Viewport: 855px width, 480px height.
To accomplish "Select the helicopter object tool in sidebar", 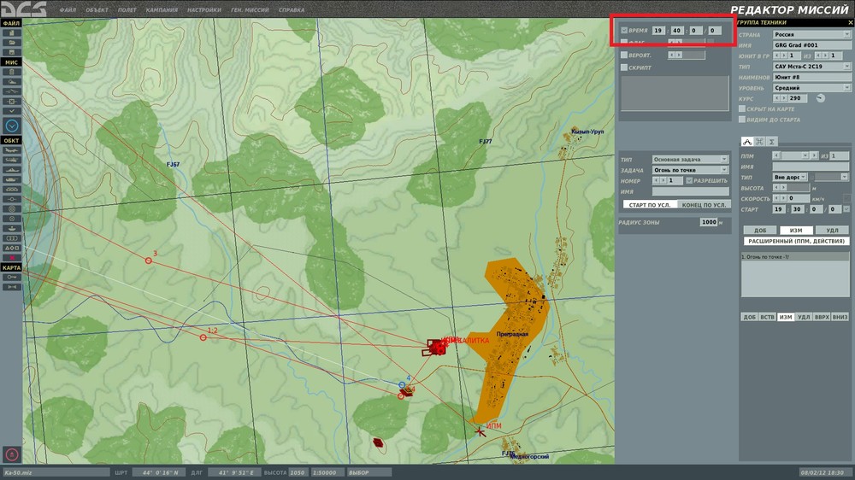I will [x=11, y=159].
